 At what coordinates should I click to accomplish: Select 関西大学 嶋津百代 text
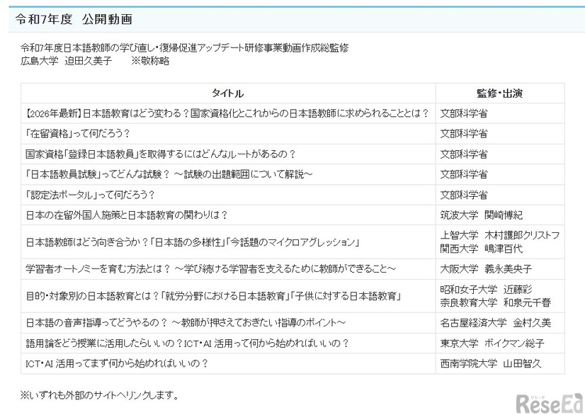tap(482, 249)
